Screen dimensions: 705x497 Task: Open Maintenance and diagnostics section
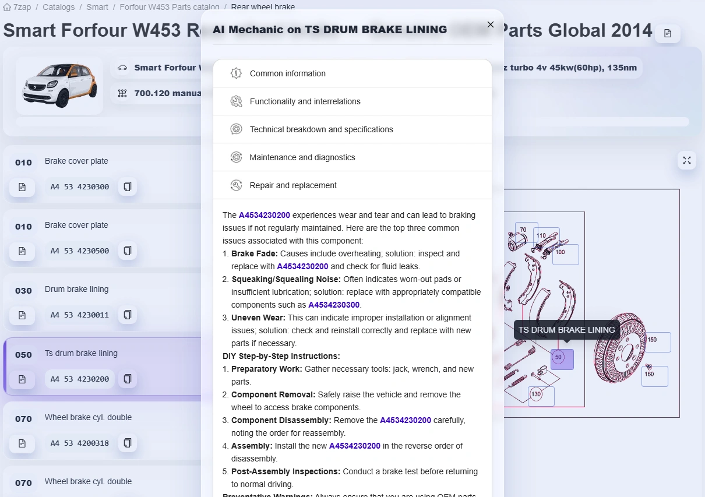(x=352, y=157)
